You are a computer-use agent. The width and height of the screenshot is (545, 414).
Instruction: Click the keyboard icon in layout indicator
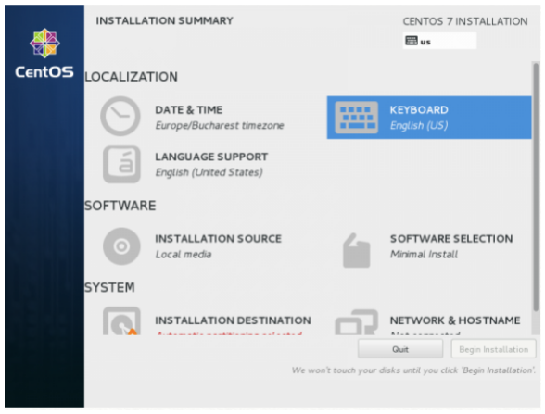click(x=412, y=41)
